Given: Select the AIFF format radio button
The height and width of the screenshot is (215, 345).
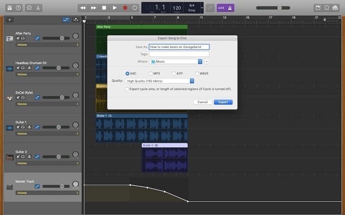Looking at the screenshot, I should coord(174,74).
